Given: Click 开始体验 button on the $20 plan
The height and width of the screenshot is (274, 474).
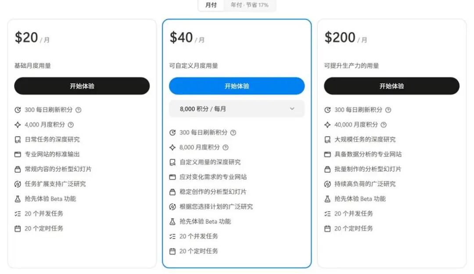Looking at the screenshot, I should pyautogui.click(x=82, y=86).
